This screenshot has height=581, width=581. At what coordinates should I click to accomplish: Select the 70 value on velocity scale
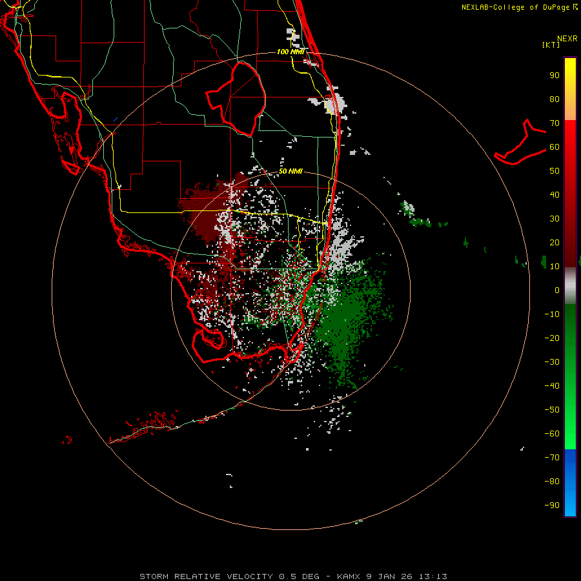(x=555, y=123)
